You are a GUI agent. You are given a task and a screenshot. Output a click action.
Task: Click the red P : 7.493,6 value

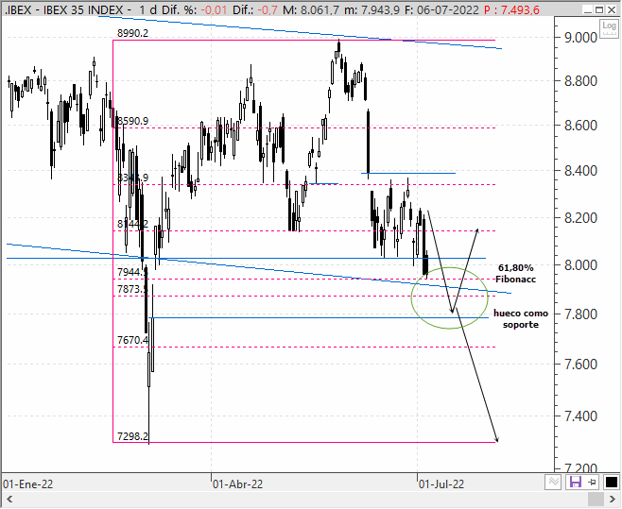511,9
